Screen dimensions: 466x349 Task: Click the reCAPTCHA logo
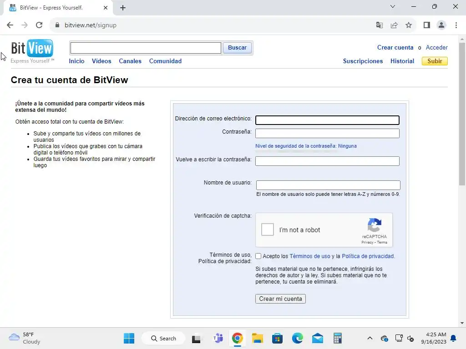pyautogui.click(x=375, y=225)
